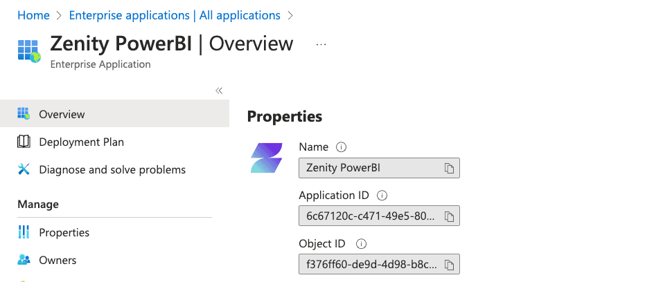Image resolution: width=654 pixels, height=282 pixels.
Task: Click the Enterprise Application grid icon
Action: pyautogui.click(x=29, y=50)
